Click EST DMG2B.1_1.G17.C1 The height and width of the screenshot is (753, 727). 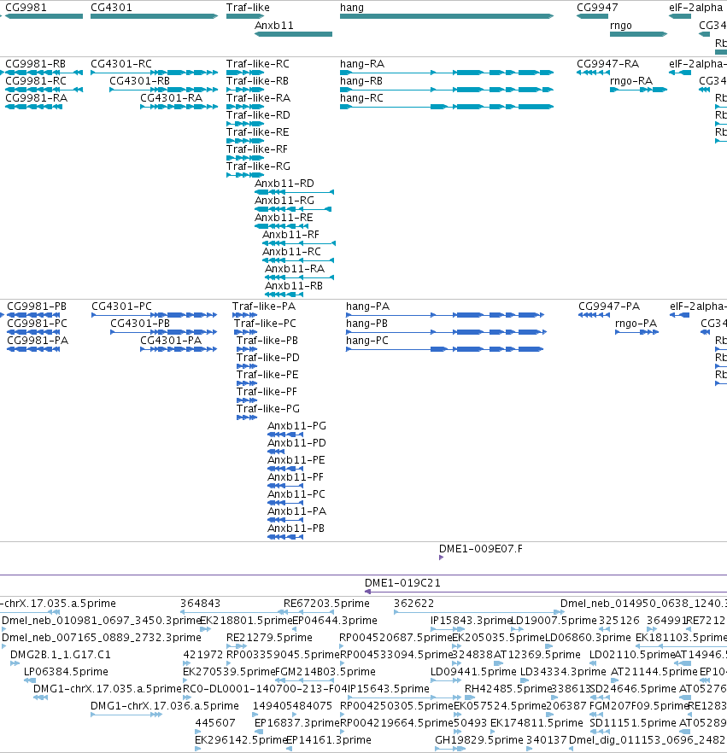click(15, 663)
